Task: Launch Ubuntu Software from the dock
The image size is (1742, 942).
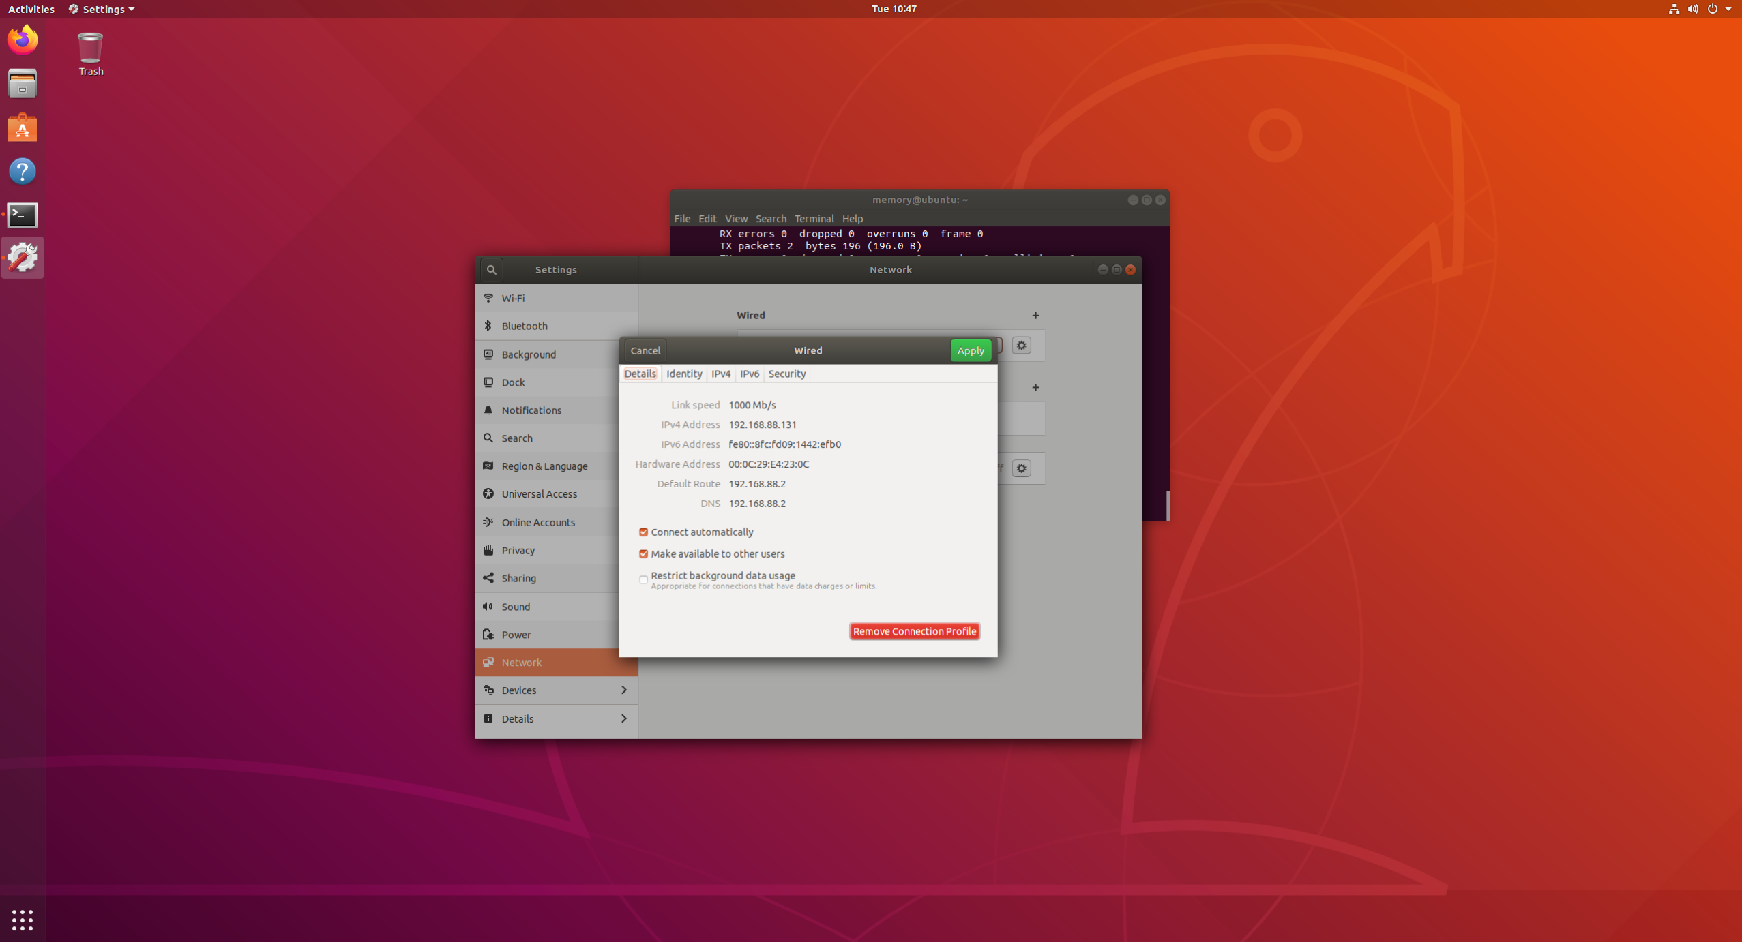Action: tap(23, 127)
